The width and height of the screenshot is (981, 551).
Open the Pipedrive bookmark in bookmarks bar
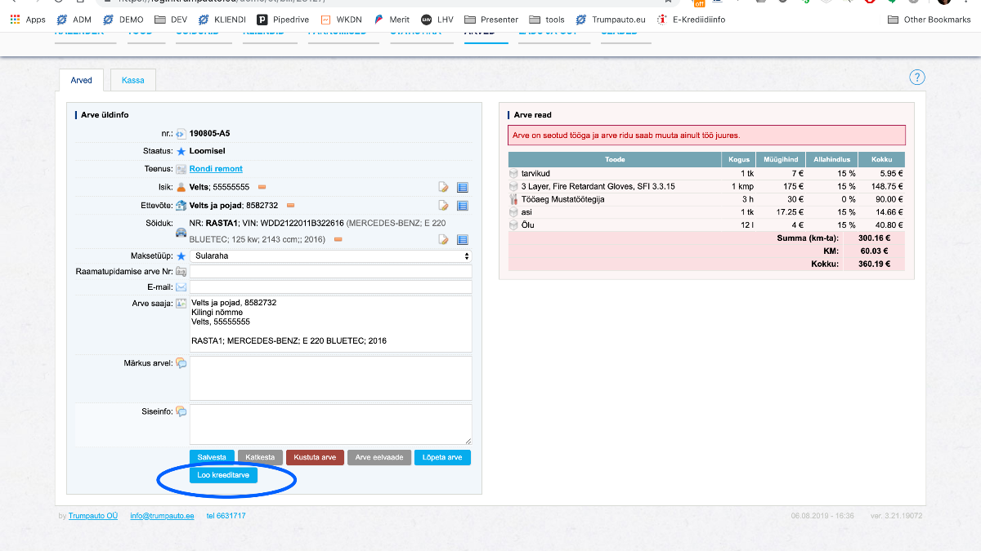(x=282, y=20)
